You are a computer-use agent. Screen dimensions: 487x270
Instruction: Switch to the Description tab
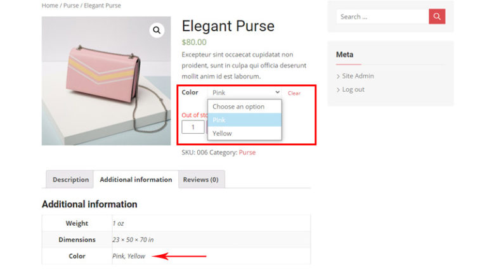70,179
